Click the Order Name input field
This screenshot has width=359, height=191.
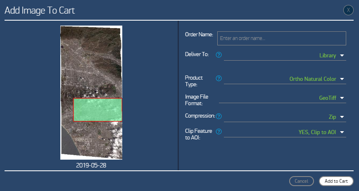pyautogui.click(x=282, y=38)
